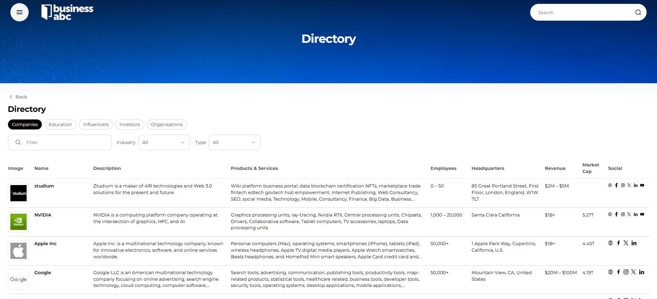Click the Filter text field
657x299 pixels.
point(60,143)
